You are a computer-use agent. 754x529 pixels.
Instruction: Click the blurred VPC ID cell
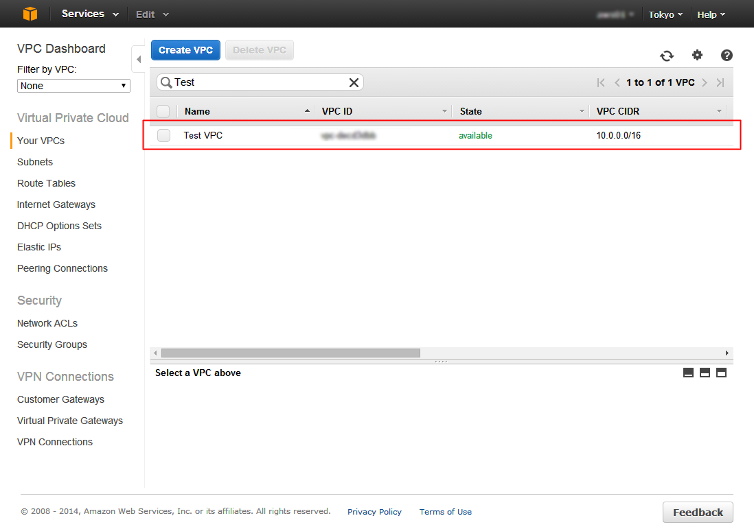348,135
